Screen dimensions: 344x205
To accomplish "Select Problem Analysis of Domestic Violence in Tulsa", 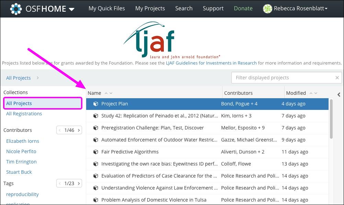I will [x=154, y=200].
